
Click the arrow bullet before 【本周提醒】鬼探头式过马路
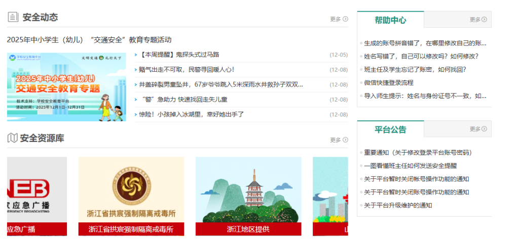point(136,55)
